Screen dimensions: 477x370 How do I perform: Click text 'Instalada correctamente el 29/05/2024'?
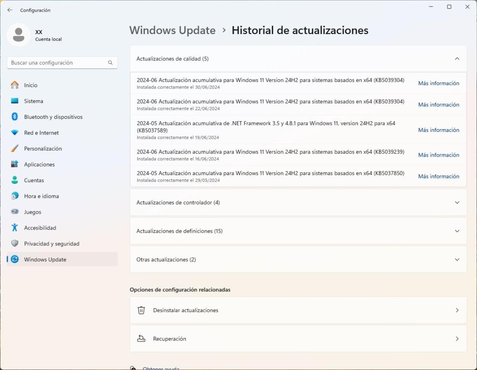(178, 180)
